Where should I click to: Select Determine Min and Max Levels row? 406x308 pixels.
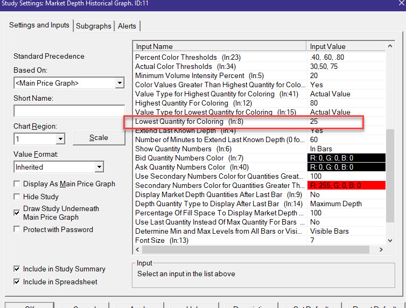(x=260, y=231)
